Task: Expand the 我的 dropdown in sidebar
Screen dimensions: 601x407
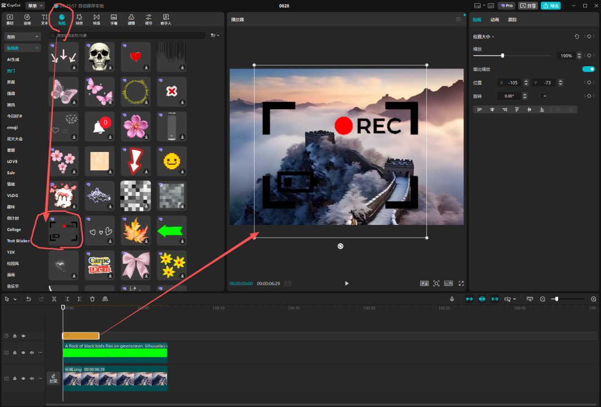Action: (x=23, y=37)
